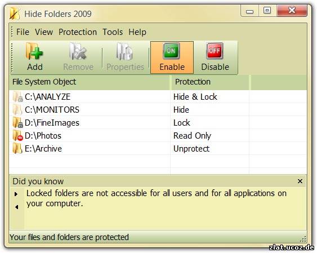Show the previous tip with the left arrow
The width and height of the screenshot is (317, 253).
(x=16, y=207)
